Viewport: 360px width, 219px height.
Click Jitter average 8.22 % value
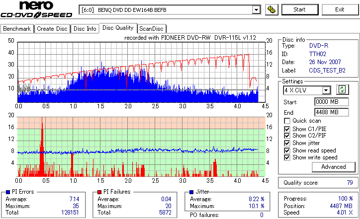pyautogui.click(x=257, y=199)
